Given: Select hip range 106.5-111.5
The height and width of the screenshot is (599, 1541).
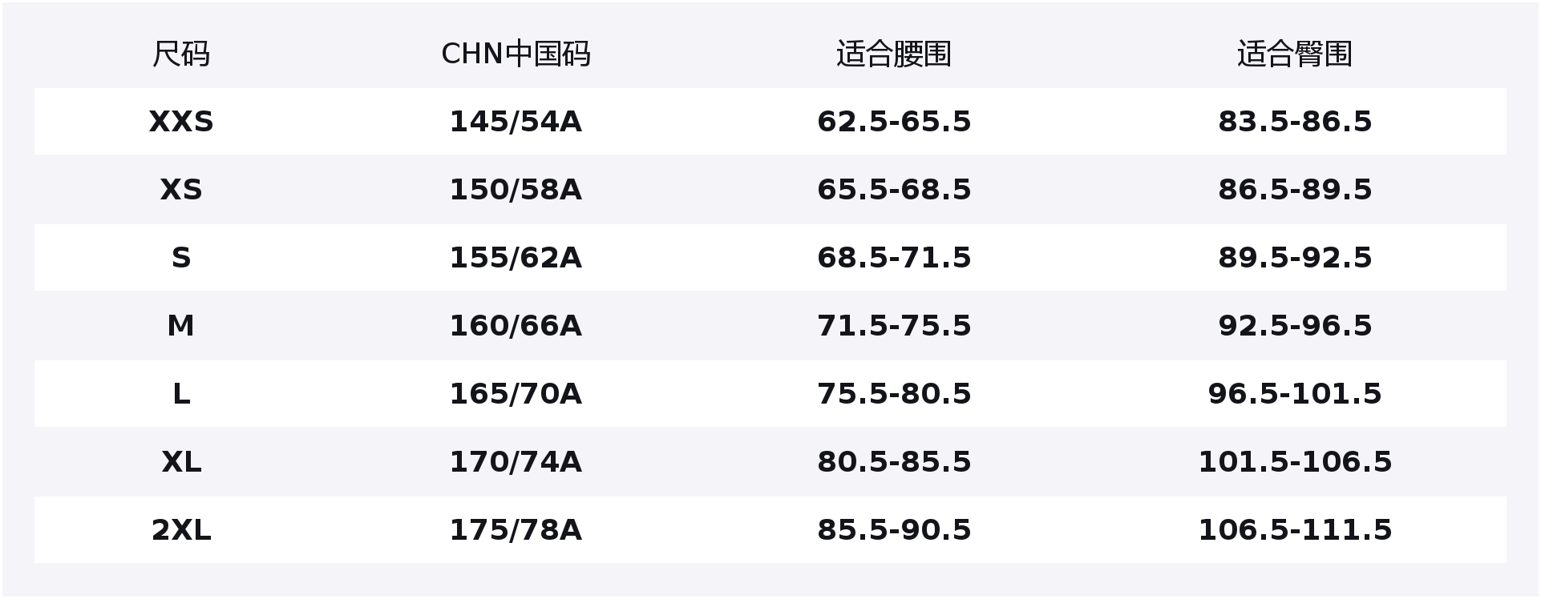Looking at the screenshot, I should pyautogui.click(x=1295, y=530).
